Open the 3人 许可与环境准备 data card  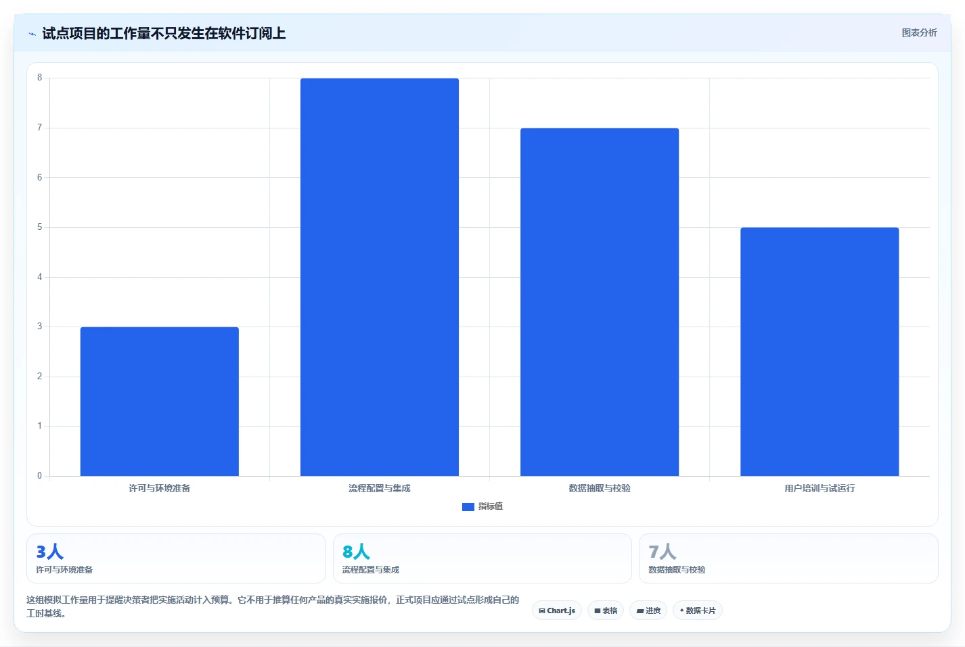176,558
